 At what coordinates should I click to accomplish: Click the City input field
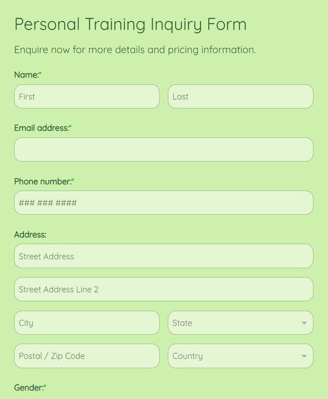(x=86, y=323)
